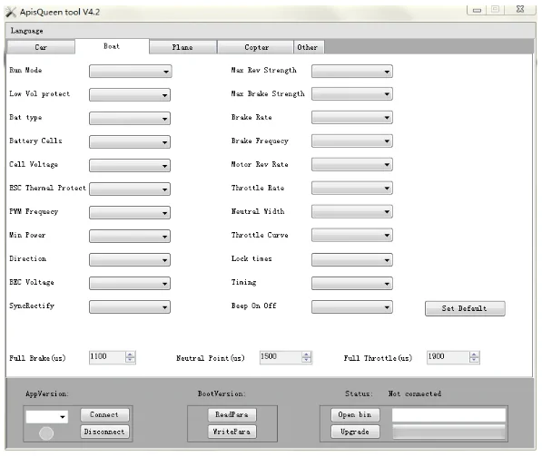Click the Set Default button
Screen dimensions: 542x456
pos(465,308)
